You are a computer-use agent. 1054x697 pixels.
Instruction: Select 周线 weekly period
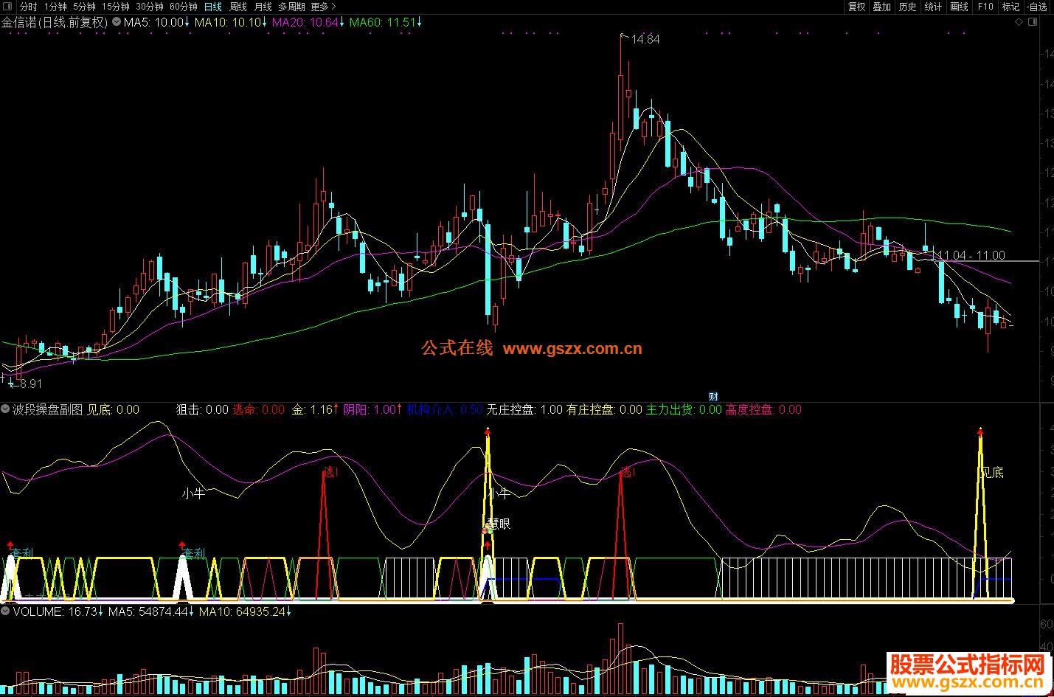pyautogui.click(x=238, y=7)
